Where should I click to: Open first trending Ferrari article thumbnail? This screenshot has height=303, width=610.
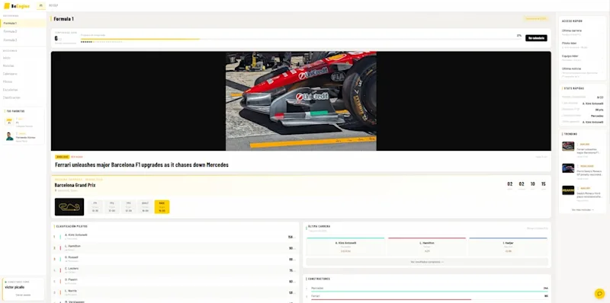pos(568,146)
